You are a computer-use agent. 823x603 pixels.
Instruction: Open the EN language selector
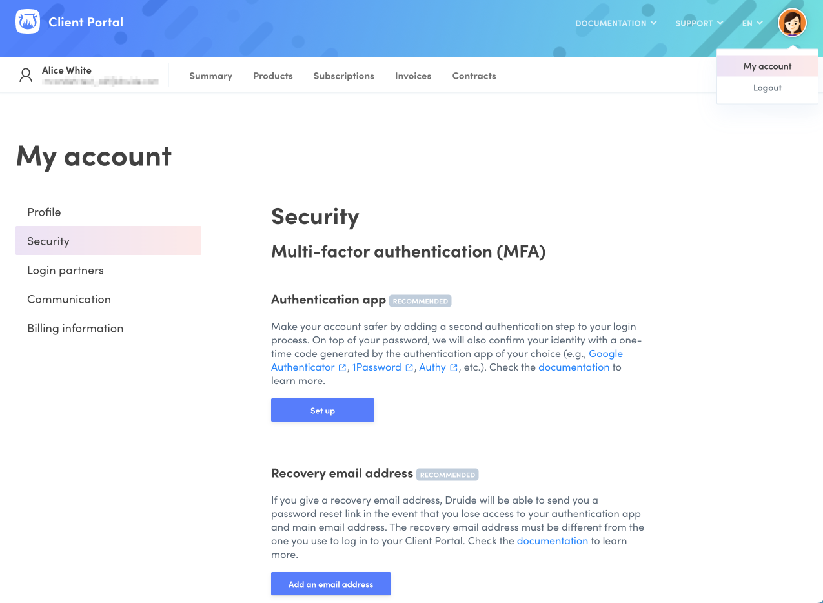point(752,23)
